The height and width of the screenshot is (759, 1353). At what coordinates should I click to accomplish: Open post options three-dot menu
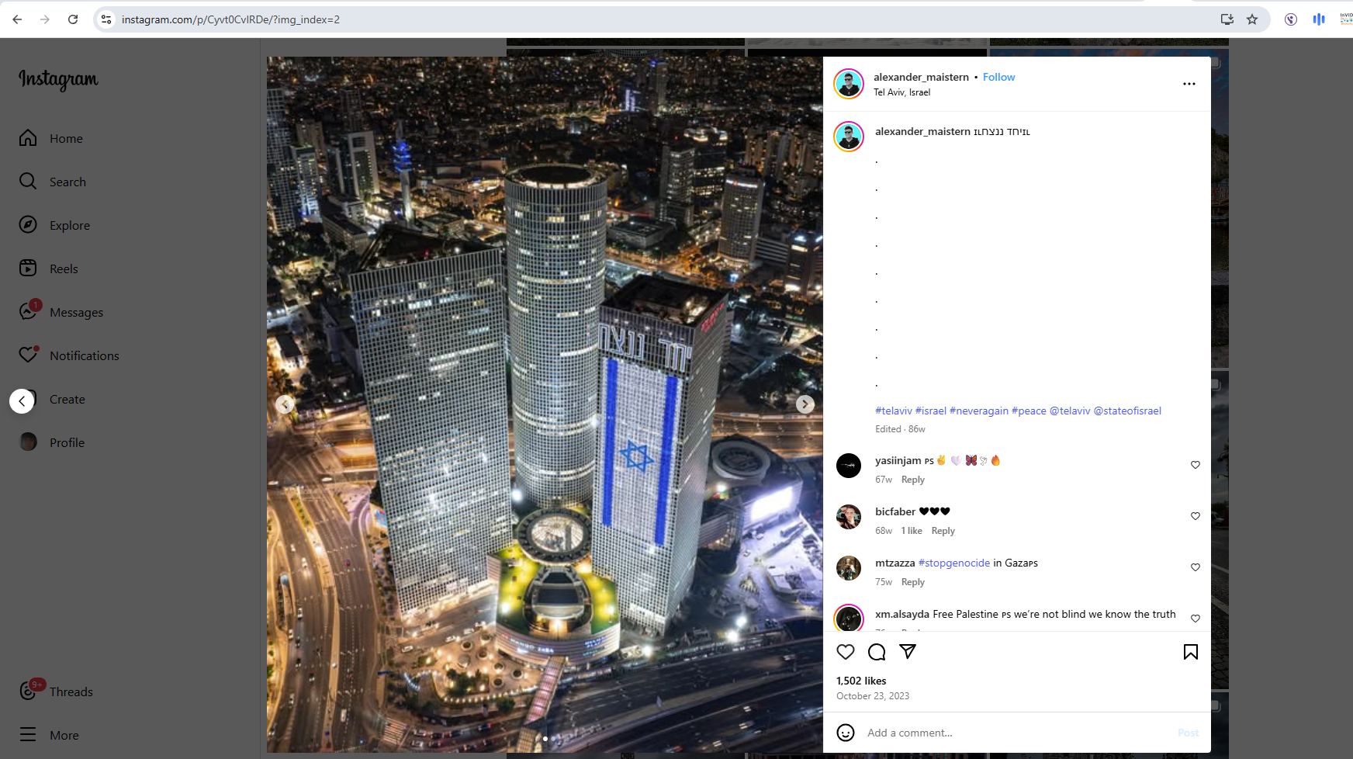pyautogui.click(x=1189, y=84)
